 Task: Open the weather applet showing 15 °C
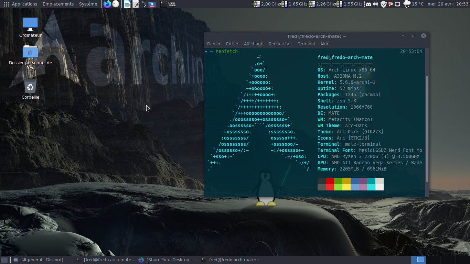pos(414,4)
